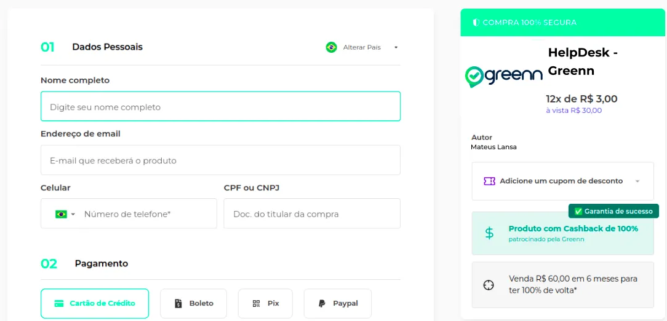Select Paypal payment method

tap(338, 304)
